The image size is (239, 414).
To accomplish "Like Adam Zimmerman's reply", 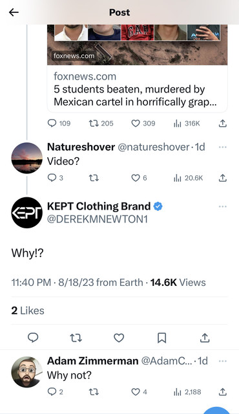I will pos(139,392).
